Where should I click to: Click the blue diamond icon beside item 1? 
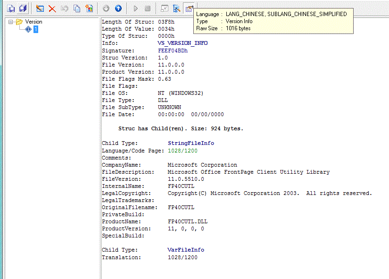(x=28, y=29)
